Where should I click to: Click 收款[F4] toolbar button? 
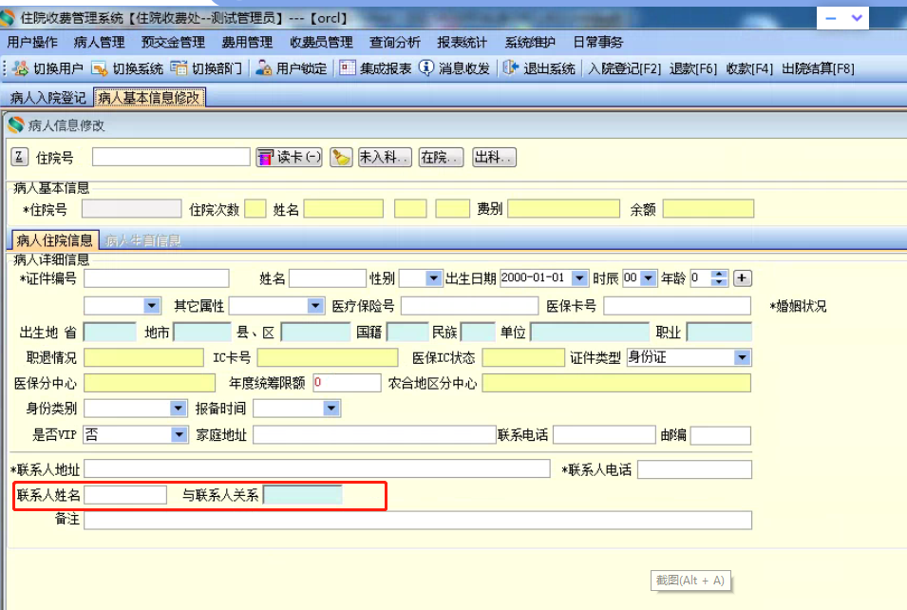pyautogui.click(x=749, y=68)
